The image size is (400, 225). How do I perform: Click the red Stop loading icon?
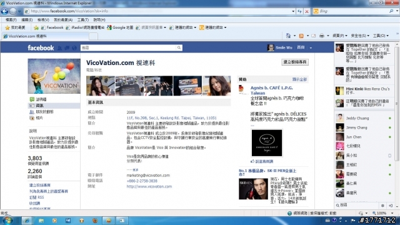click(307, 11)
